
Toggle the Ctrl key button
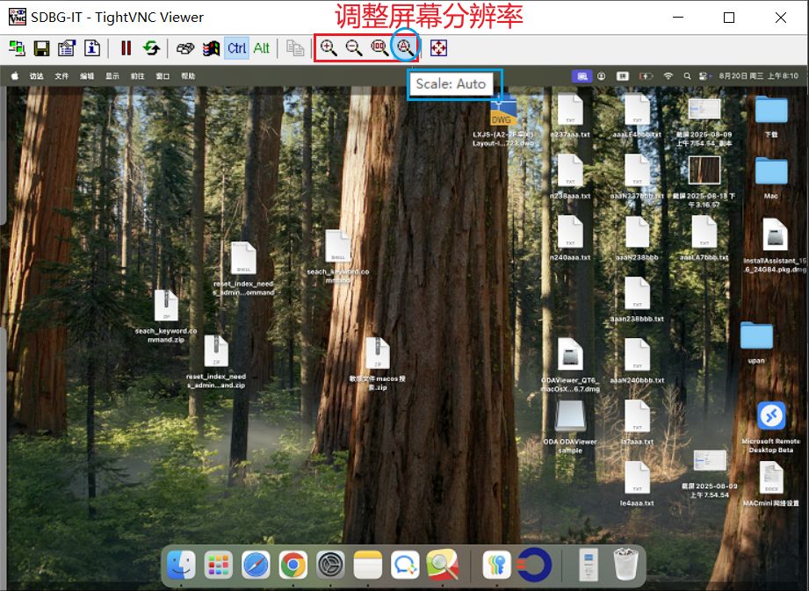click(237, 48)
